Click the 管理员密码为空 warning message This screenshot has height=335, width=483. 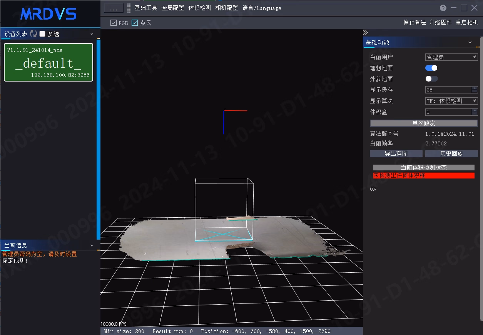tap(39, 254)
